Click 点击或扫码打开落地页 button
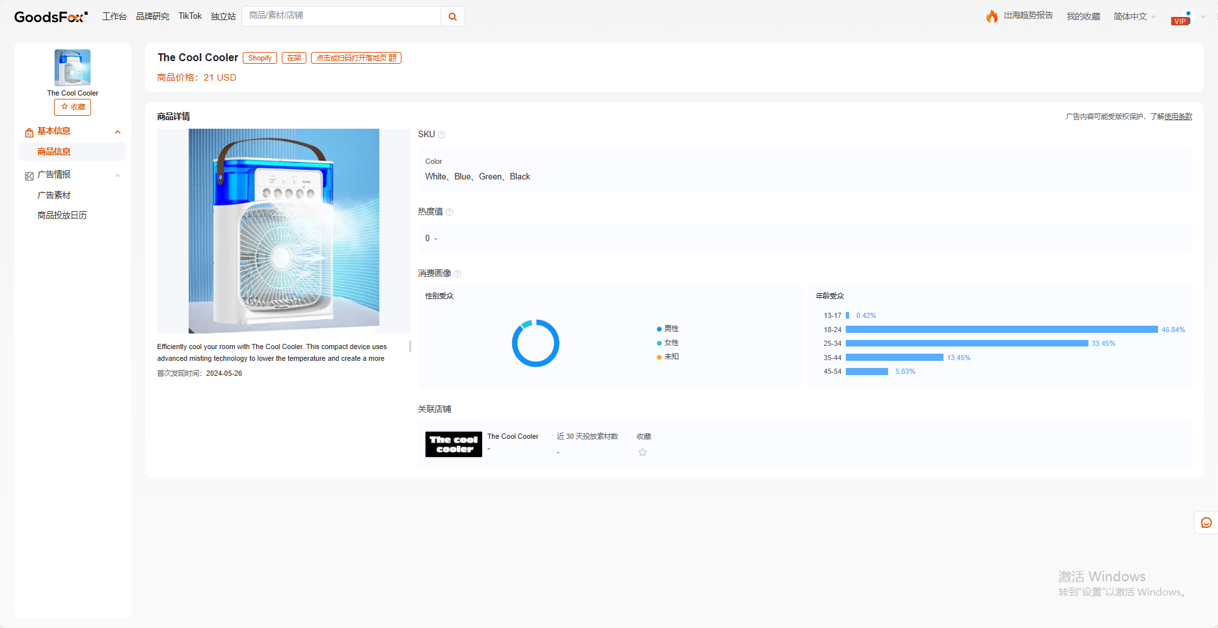This screenshot has height=628, width=1218. coord(356,58)
